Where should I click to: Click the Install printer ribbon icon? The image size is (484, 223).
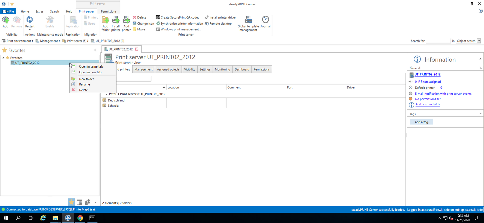click(x=116, y=20)
